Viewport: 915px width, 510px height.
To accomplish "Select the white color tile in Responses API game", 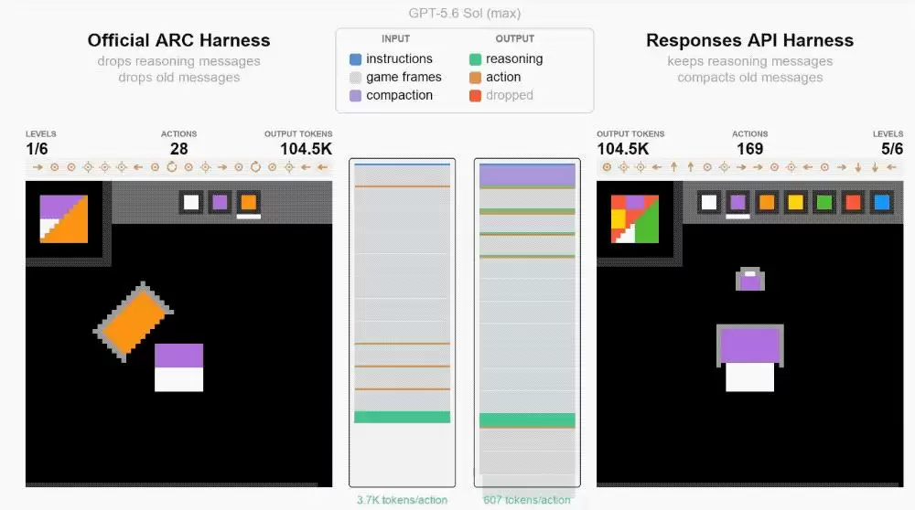I will tap(709, 202).
